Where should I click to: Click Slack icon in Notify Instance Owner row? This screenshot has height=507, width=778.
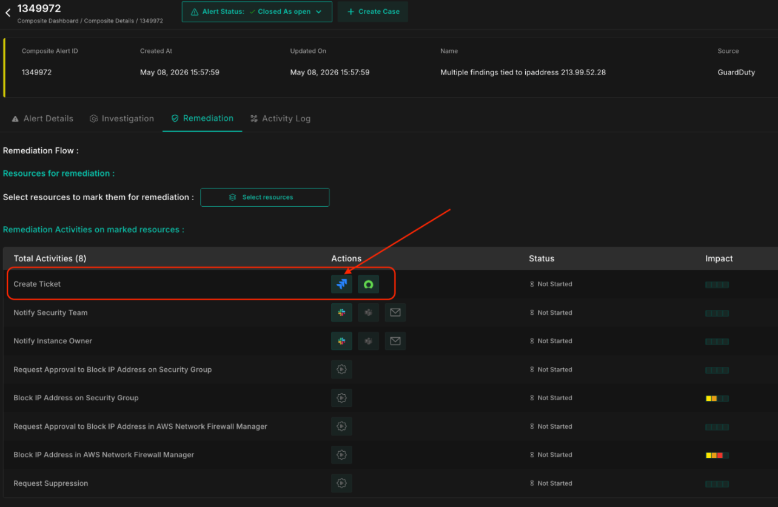pos(341,341)
